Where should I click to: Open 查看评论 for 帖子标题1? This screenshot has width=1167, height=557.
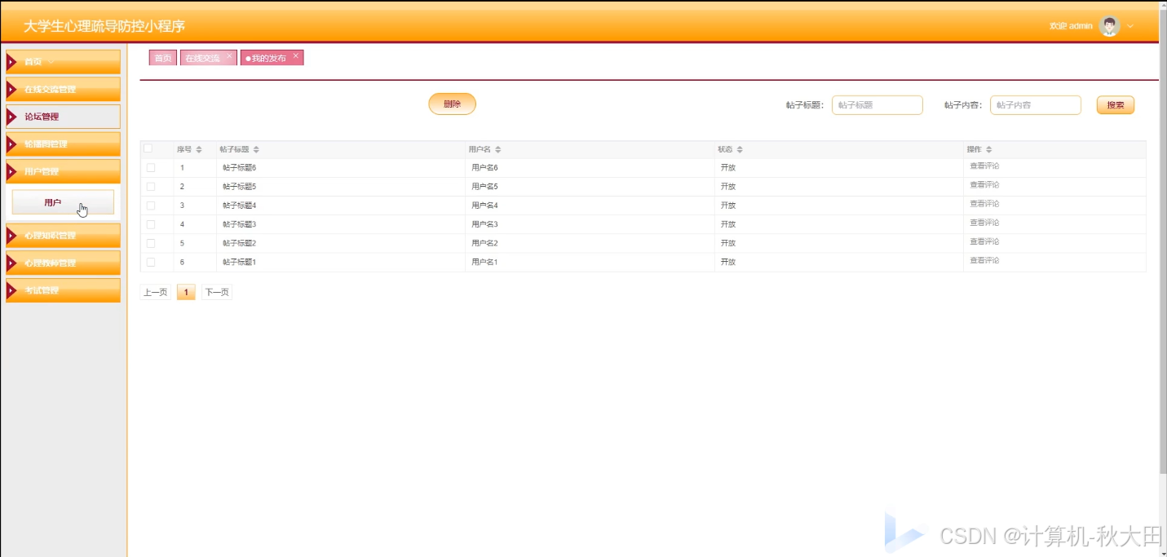[x=984, y=260]
